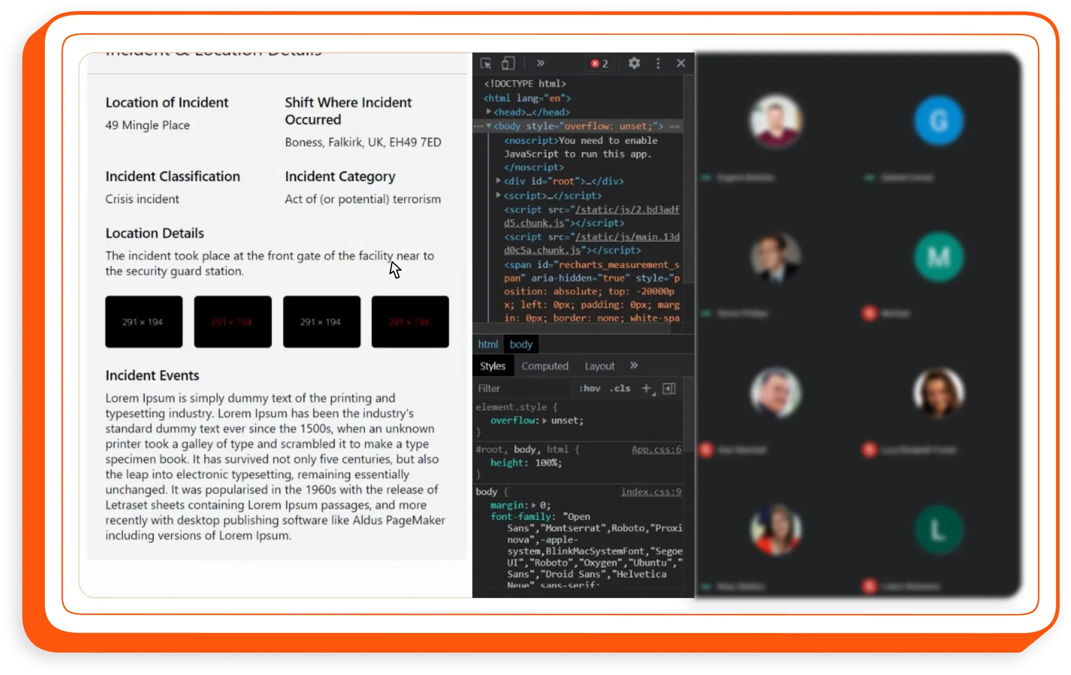Screen dimensions: 1071x675
Task: Select the text 49 Mingle Place
Action: click(x=148, y=125)
